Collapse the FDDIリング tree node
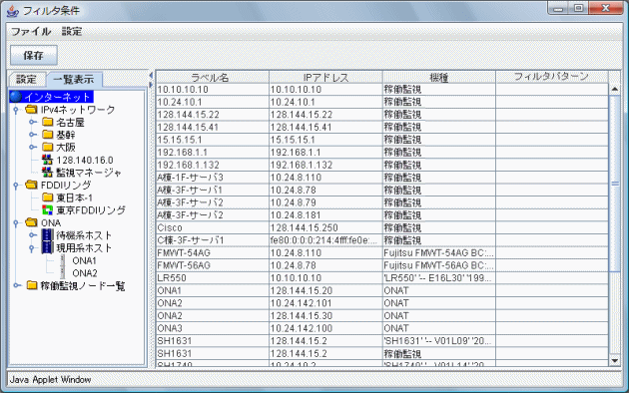Viewport: 629px width, 393px height. [x=16, y=186]
